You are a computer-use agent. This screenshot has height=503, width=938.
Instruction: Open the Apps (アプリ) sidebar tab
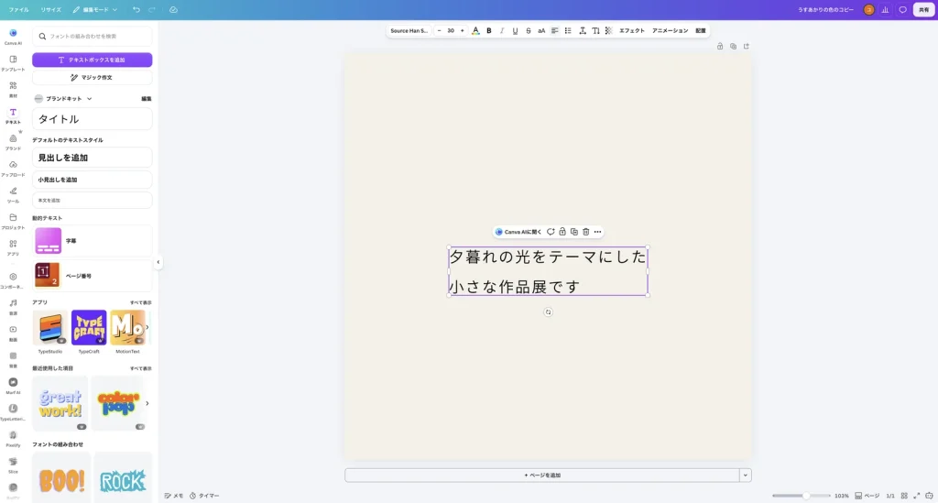click(13, 247)
